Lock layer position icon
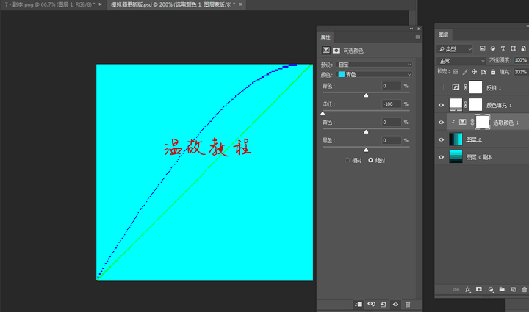Screen dimensions: 529x312 pyautogui.click(x=474, y=72)
